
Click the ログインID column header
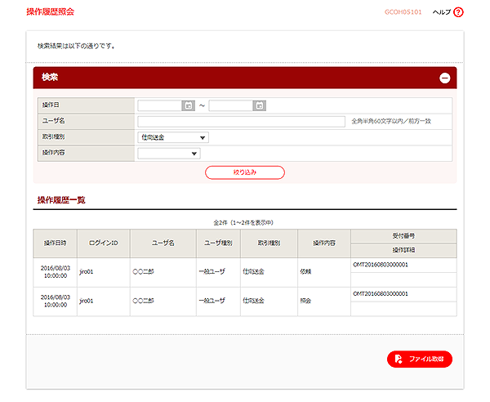(104, 243)
